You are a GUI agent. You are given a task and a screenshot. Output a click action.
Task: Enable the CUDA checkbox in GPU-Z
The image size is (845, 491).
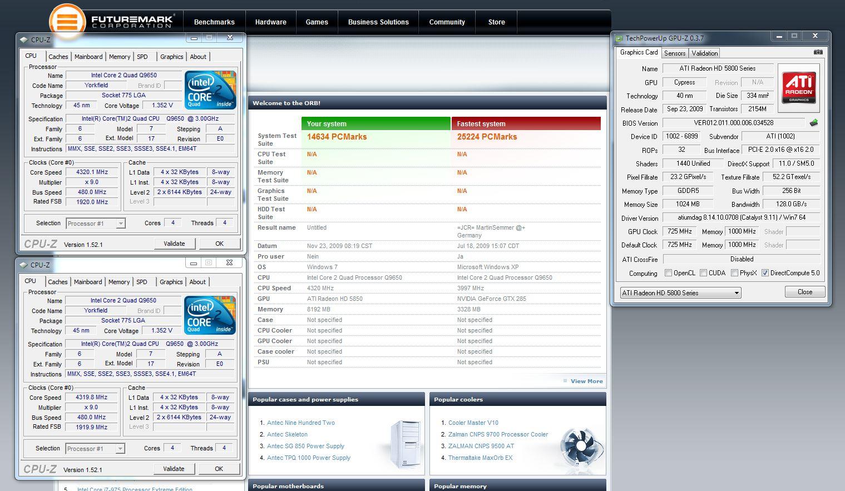703,273
